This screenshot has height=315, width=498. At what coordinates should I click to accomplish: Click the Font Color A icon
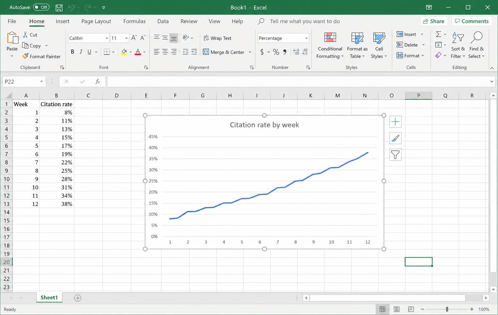tap(138, 52)
